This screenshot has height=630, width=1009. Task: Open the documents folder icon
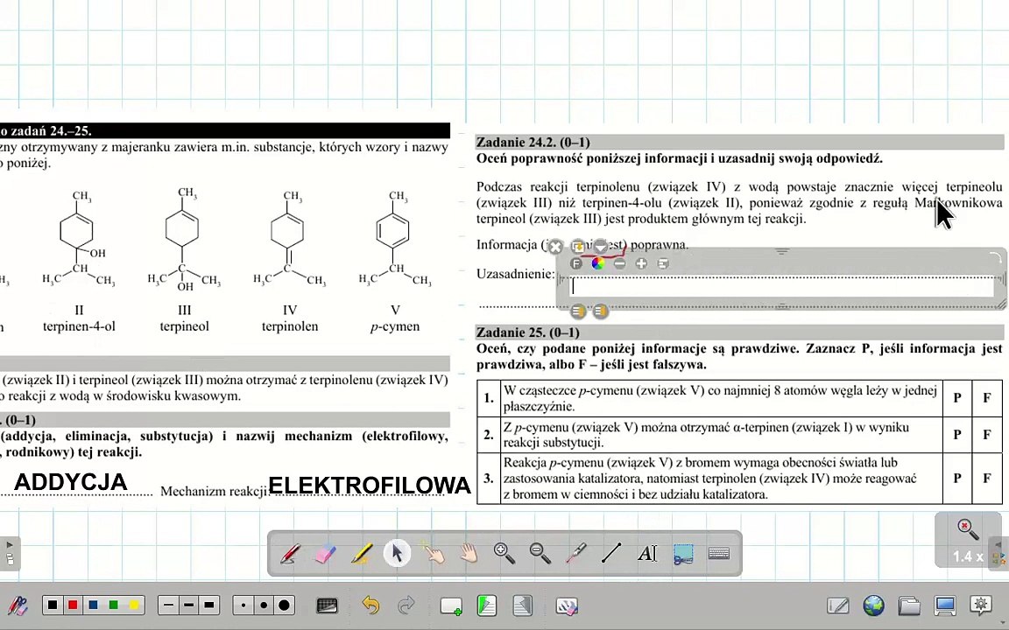908,605
